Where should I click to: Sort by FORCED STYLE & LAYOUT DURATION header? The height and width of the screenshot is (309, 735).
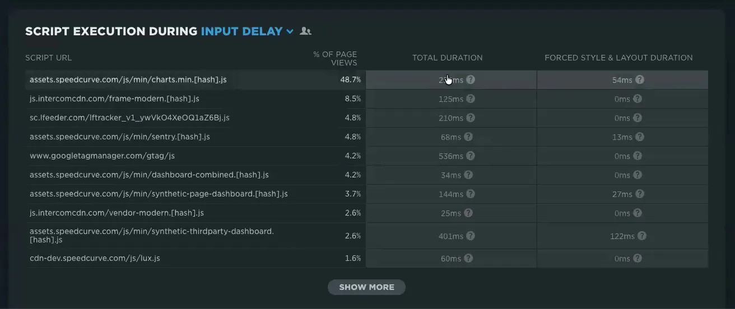click(618, 58)
